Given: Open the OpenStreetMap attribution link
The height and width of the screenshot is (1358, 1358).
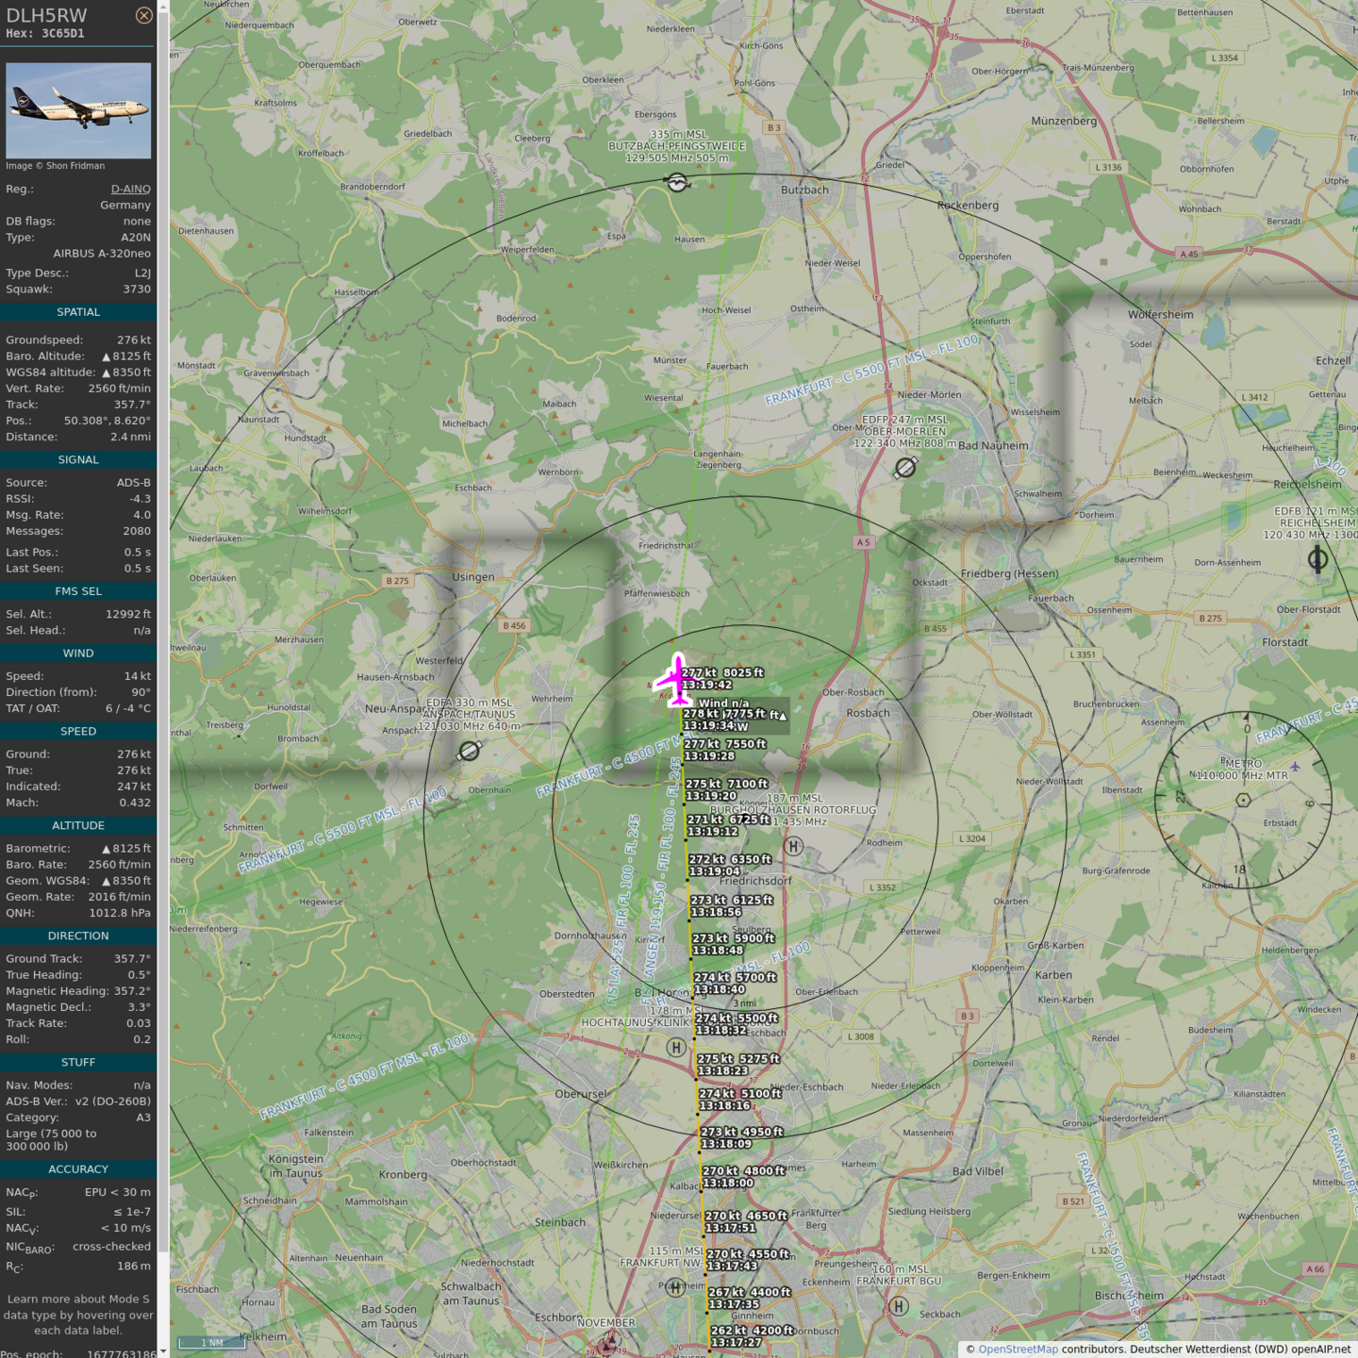Looking at the screenshot, I should click(x=1018, y=1349).
